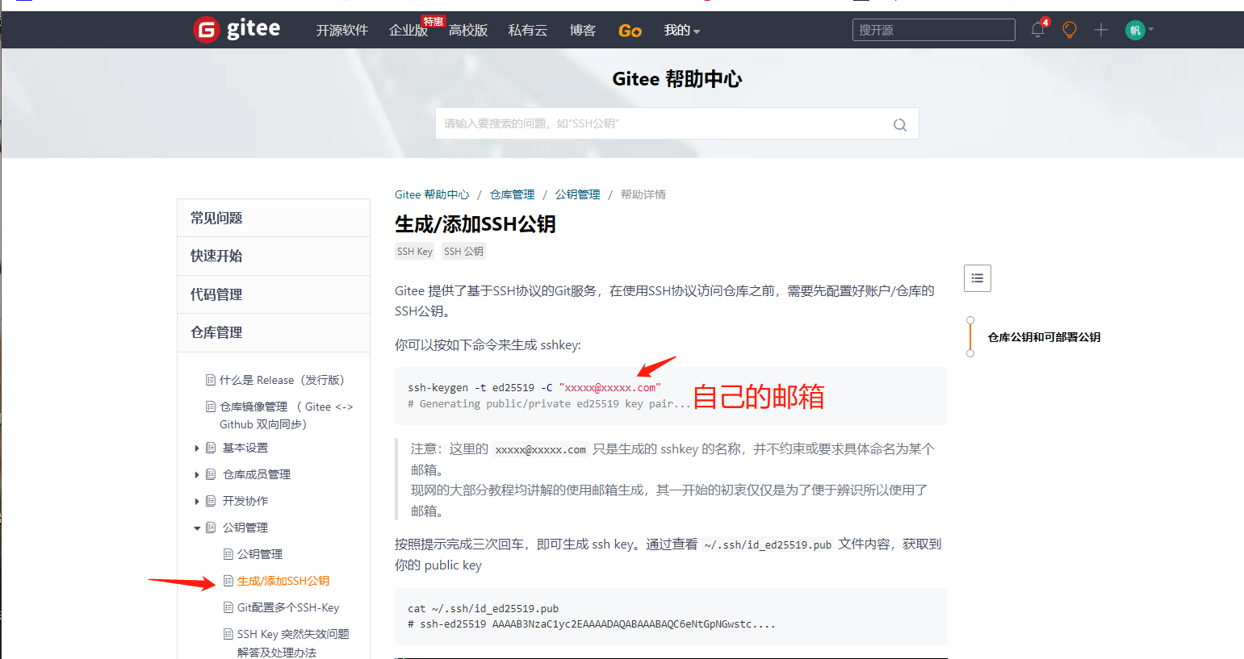Select 快速开始 sidebar section
The width and height of the screenshot is (1244, 659).
(274, 256)
